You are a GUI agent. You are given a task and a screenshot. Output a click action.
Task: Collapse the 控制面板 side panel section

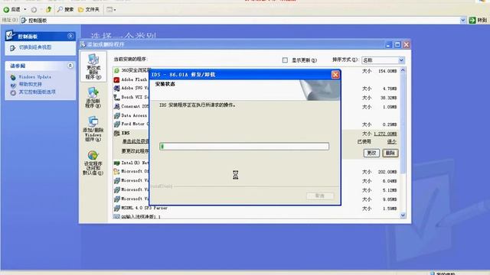(x=70, y=36)
